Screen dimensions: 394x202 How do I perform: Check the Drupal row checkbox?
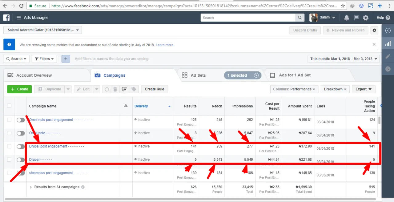[x=9, y=160]
